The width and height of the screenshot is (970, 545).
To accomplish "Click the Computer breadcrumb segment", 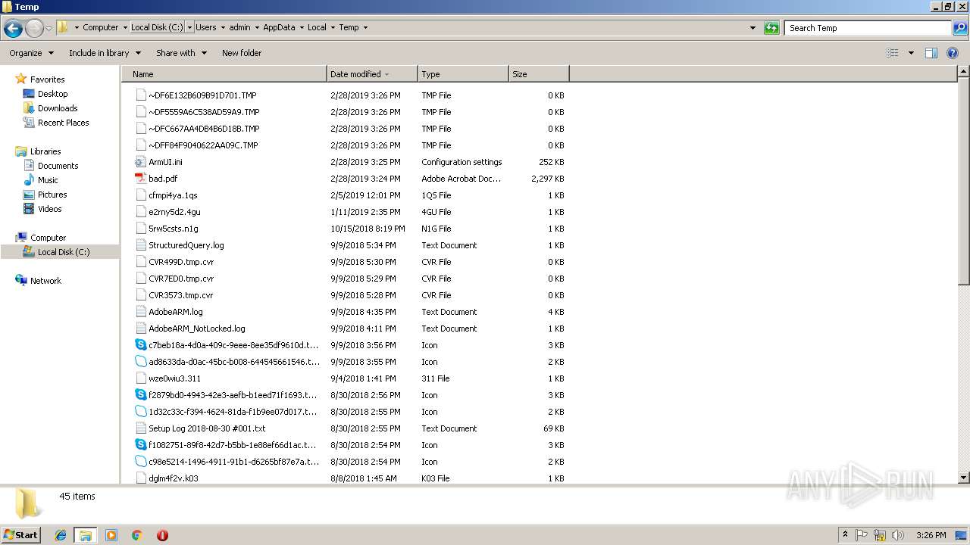I will pos(100,27).
